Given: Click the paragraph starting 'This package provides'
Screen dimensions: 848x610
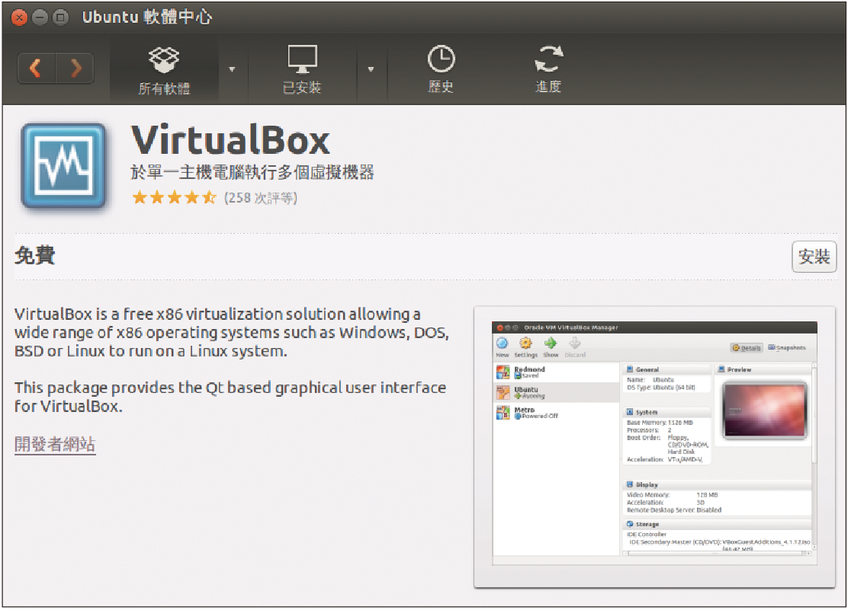Looking at the screenshot, I should [x=230, y=397].
